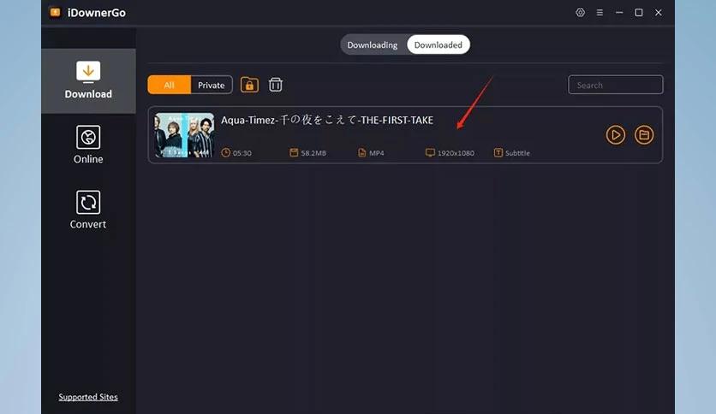
Task: Show All downloaded files
Action: coord(169,85)
